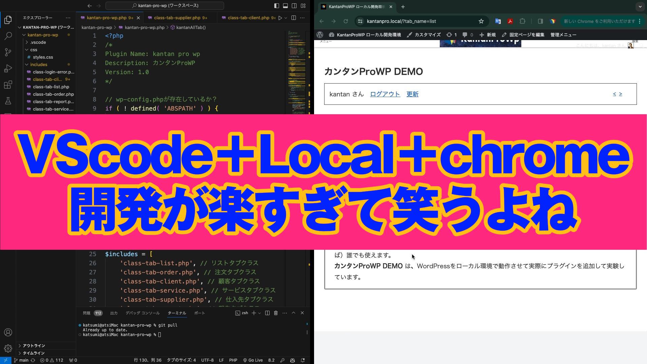Open the デバッグ コンソール tab
The height and width of the screenshot is (364, 647).
(143, 313)
